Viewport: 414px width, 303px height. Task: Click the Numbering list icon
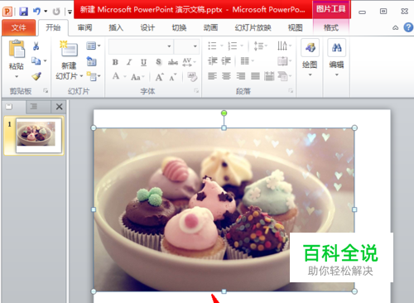[233, 46]
